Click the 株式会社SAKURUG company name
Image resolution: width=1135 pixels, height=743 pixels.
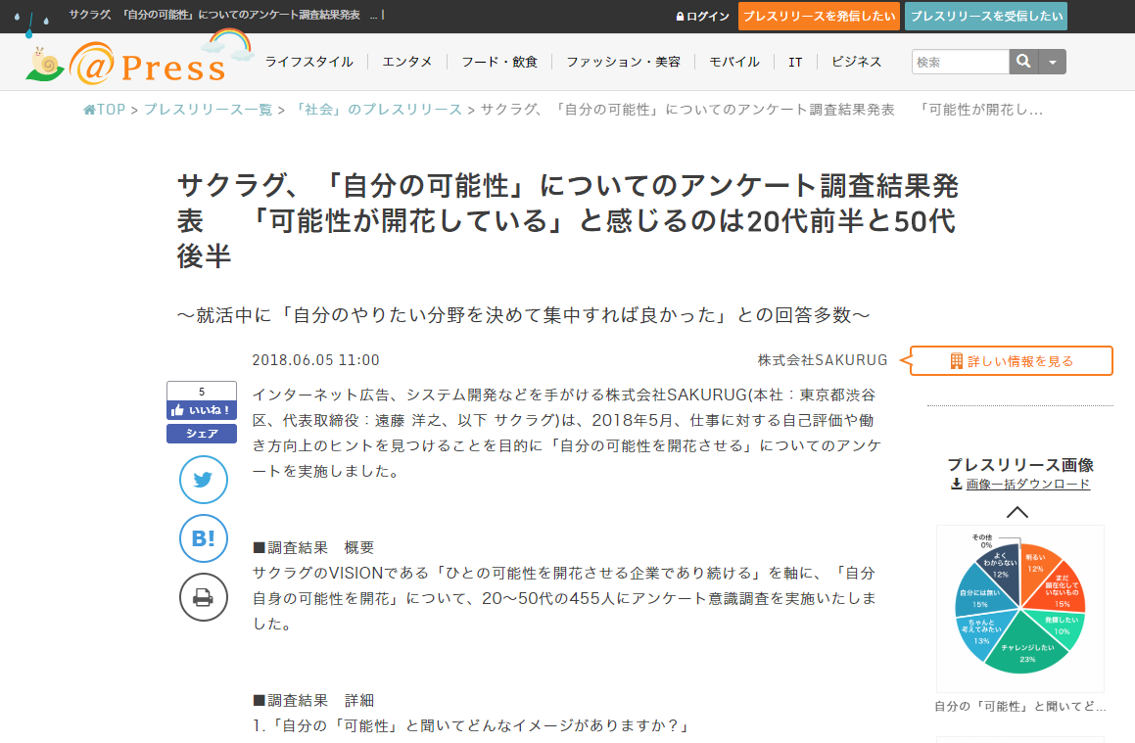(823, 359)
